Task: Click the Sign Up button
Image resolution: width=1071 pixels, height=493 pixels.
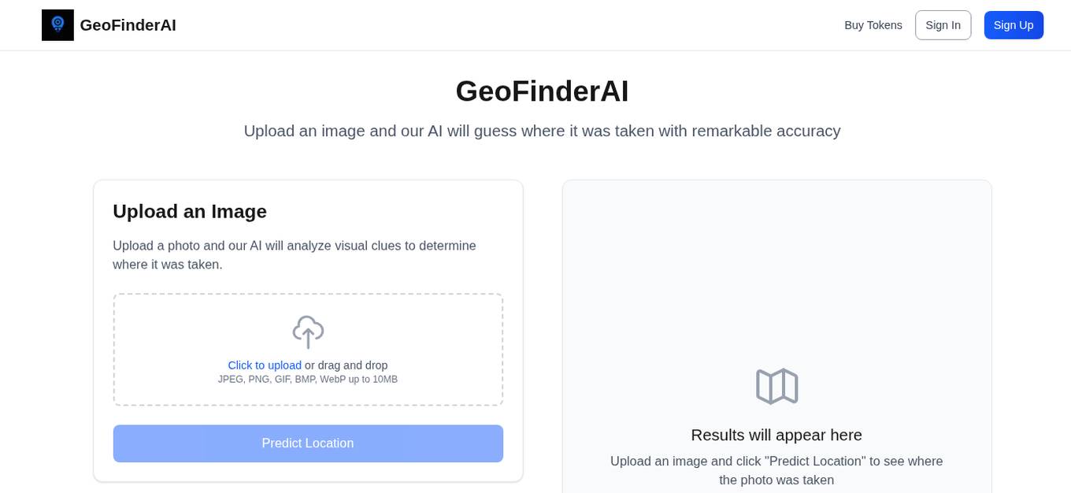Action: [1014, 24]
